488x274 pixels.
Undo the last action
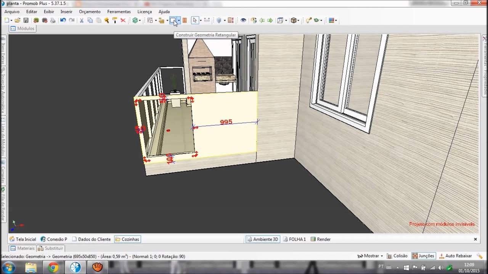click(x=63, y=21)
